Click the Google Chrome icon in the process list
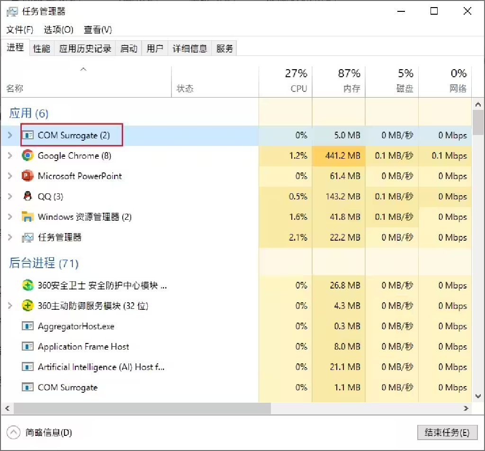This screenshot has height=451, width=485. pos(28,155)
